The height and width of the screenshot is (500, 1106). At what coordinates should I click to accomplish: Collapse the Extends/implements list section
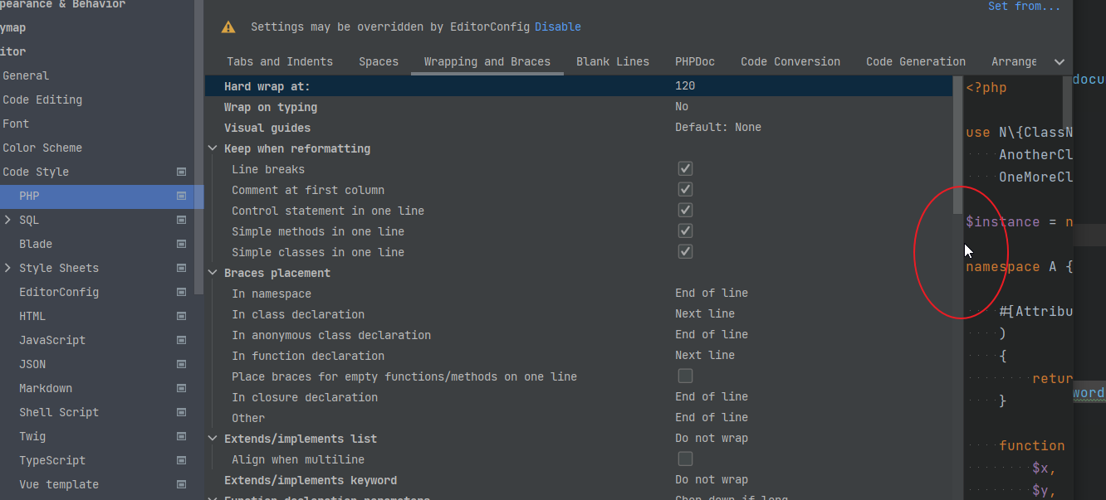tap(213, 439)
